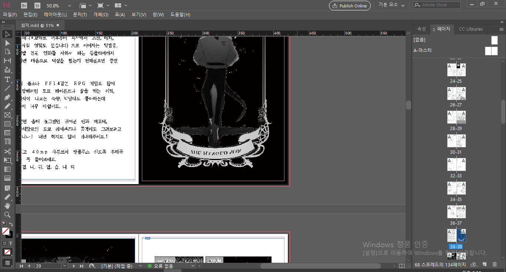506x272 pixels.
Task: Open the 파일(F) menu
Action: click(x=10, y=15)
